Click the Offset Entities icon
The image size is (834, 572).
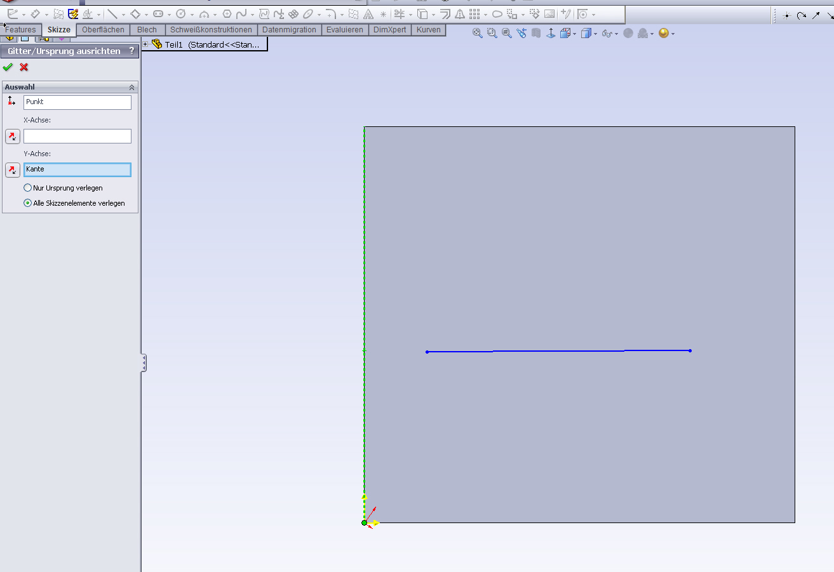point(445,14)
